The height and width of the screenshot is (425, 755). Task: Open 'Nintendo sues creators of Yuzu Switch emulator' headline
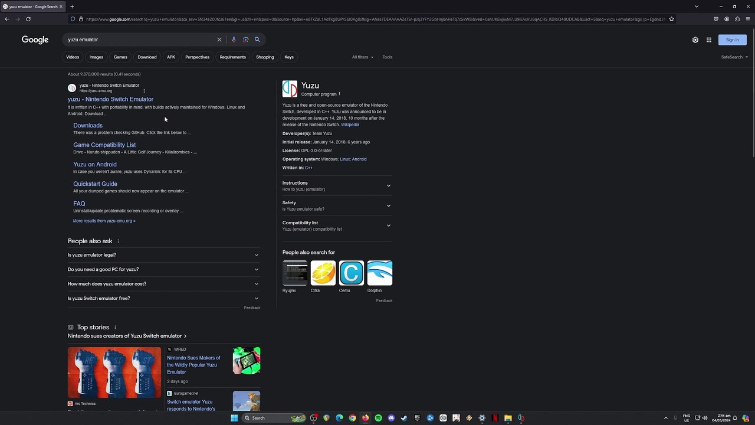[x=127, y=336]
